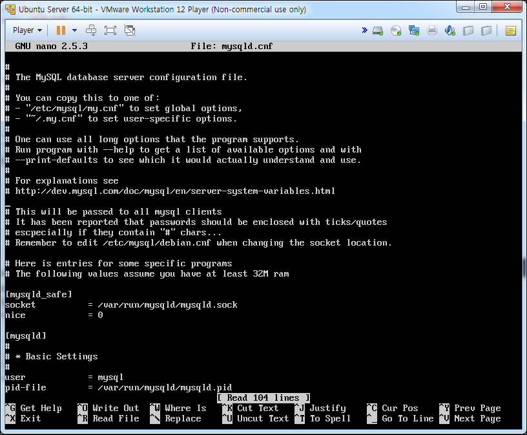Viewport: 527px width, 435px height.
Task: Click the network adapter device icon
Action: click(414, 30)
